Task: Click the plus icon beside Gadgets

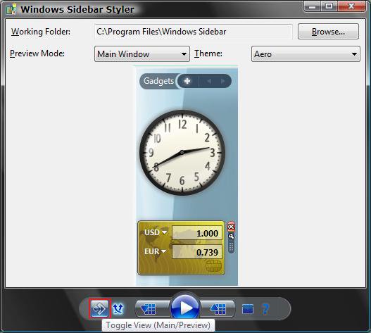Action: [x=187, y=81]
